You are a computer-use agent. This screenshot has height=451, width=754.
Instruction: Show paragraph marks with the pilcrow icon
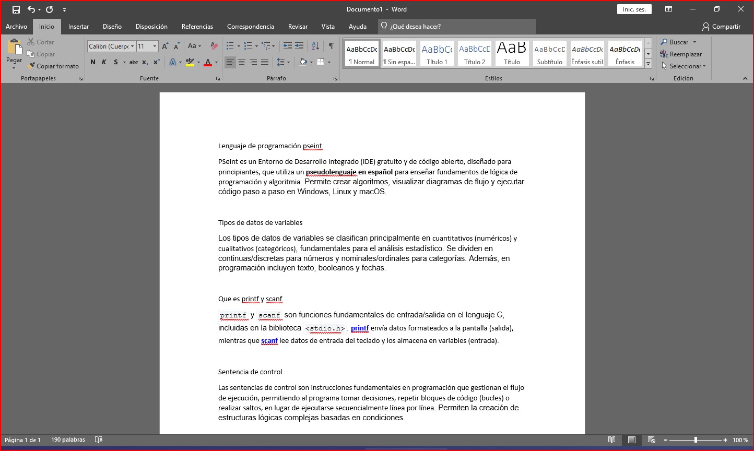pos(331,46)
